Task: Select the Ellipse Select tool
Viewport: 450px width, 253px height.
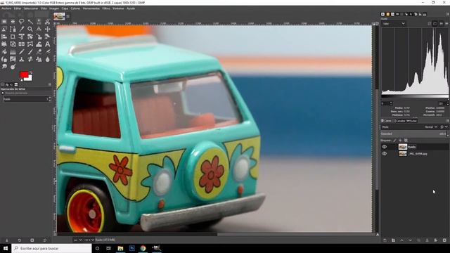Action: click(x=13, y=22)
